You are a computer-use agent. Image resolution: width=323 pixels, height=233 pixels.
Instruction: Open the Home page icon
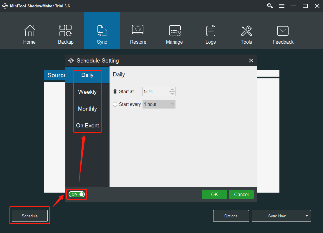coord(29,31)
